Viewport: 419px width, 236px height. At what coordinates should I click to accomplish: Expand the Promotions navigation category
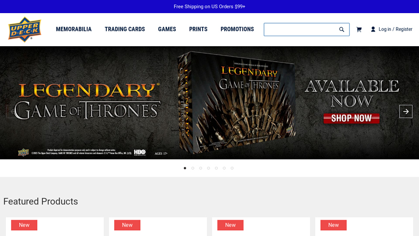click(237, 29)
